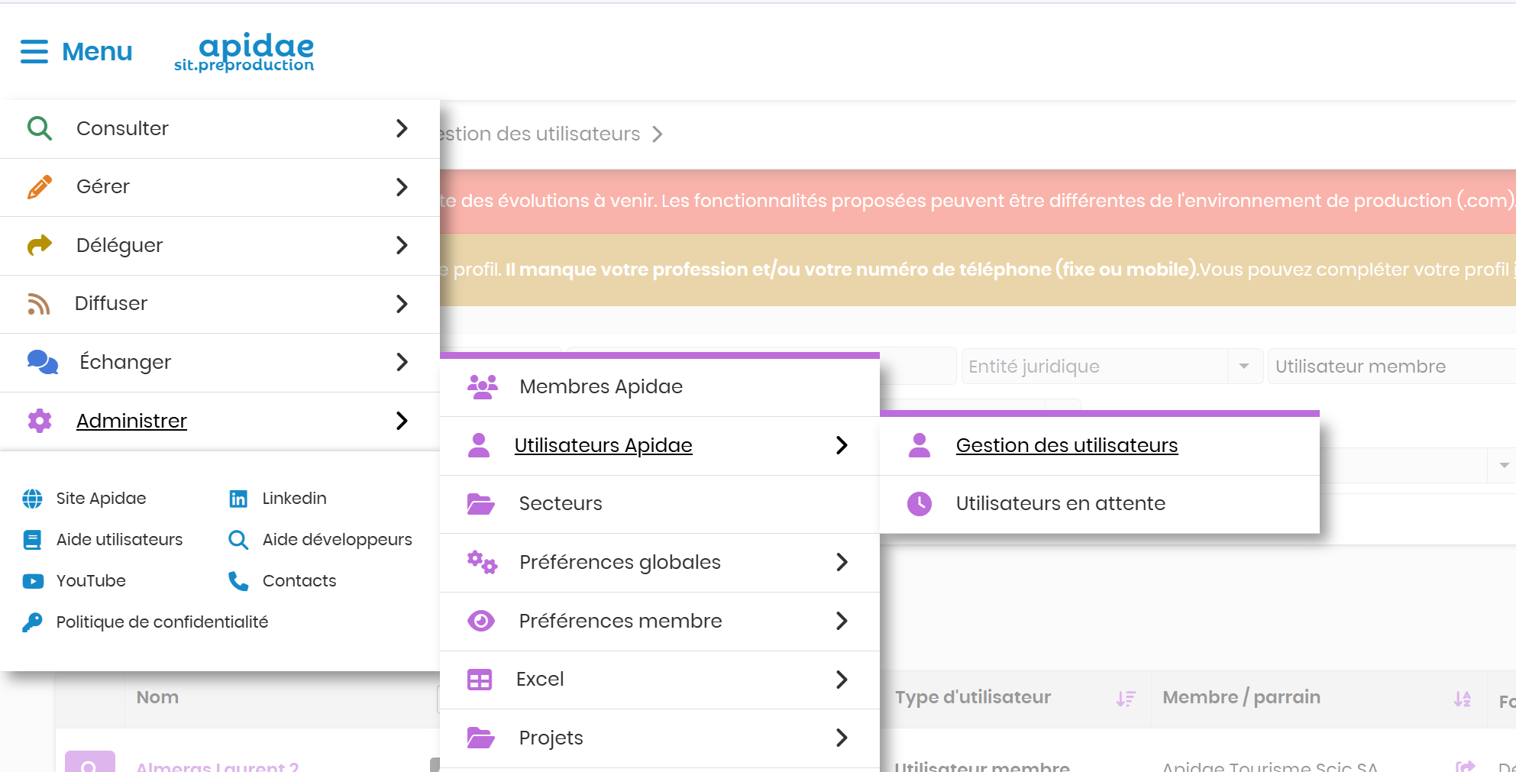Expand the Projets submenu chevron

[842, 738]
